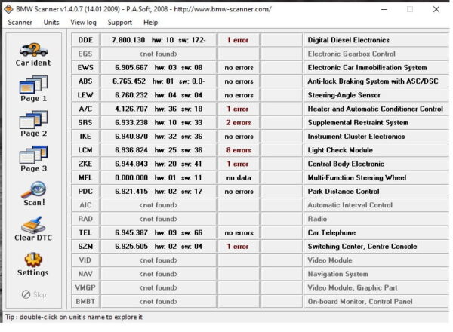453x332 pixels.
Task: Click the greyed EGS unit name
Action: click(85, 54)
